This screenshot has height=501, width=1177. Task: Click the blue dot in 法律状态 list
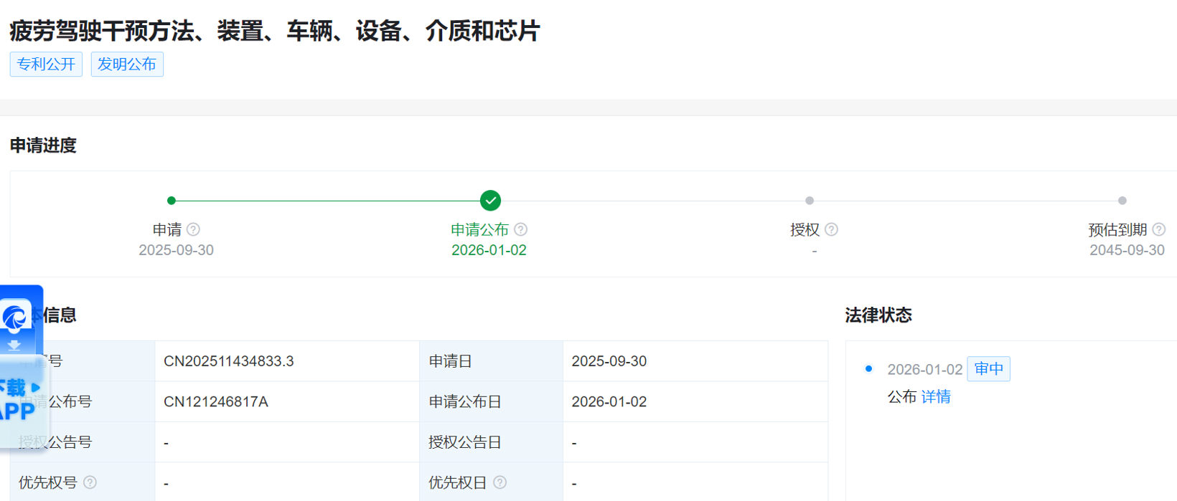pos(868,369)
